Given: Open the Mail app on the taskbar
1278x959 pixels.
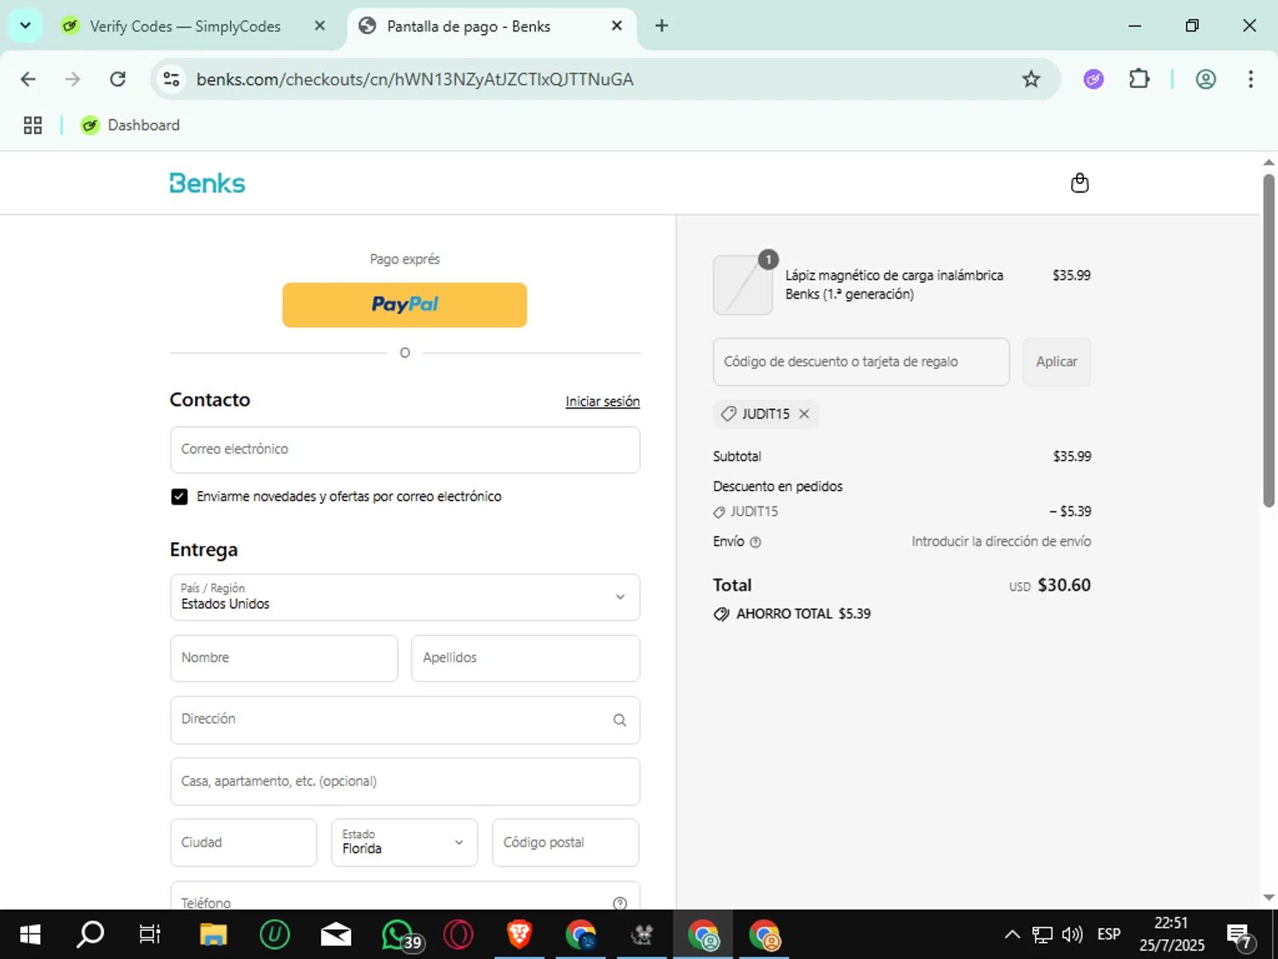Looking at the screenshot, I should [336, 934].
